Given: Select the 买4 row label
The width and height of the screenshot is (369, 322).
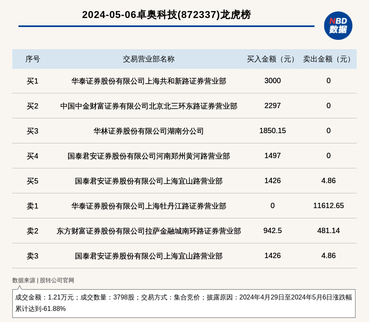Looking at the screenshot, I should (x=32, y=156).
